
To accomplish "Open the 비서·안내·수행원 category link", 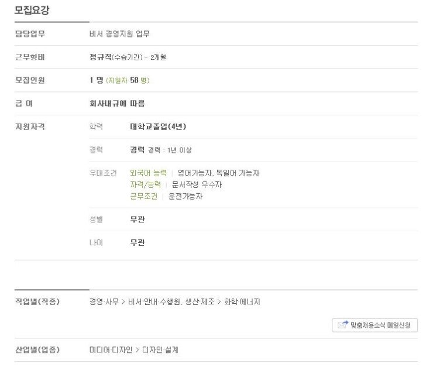I will tap(154, 301).
